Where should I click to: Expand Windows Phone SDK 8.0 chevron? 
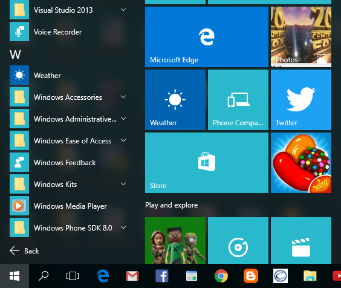pyautogui.click(x=123, y=227)
